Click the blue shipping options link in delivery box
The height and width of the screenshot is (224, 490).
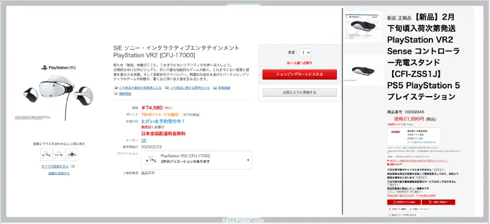tap(421, 142)
